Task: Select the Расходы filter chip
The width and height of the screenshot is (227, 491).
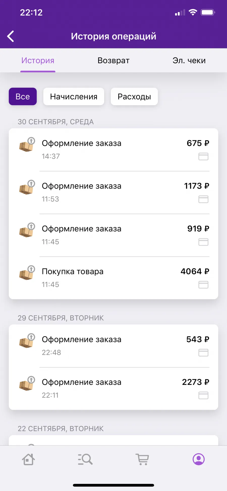Action: click(134, 97)
